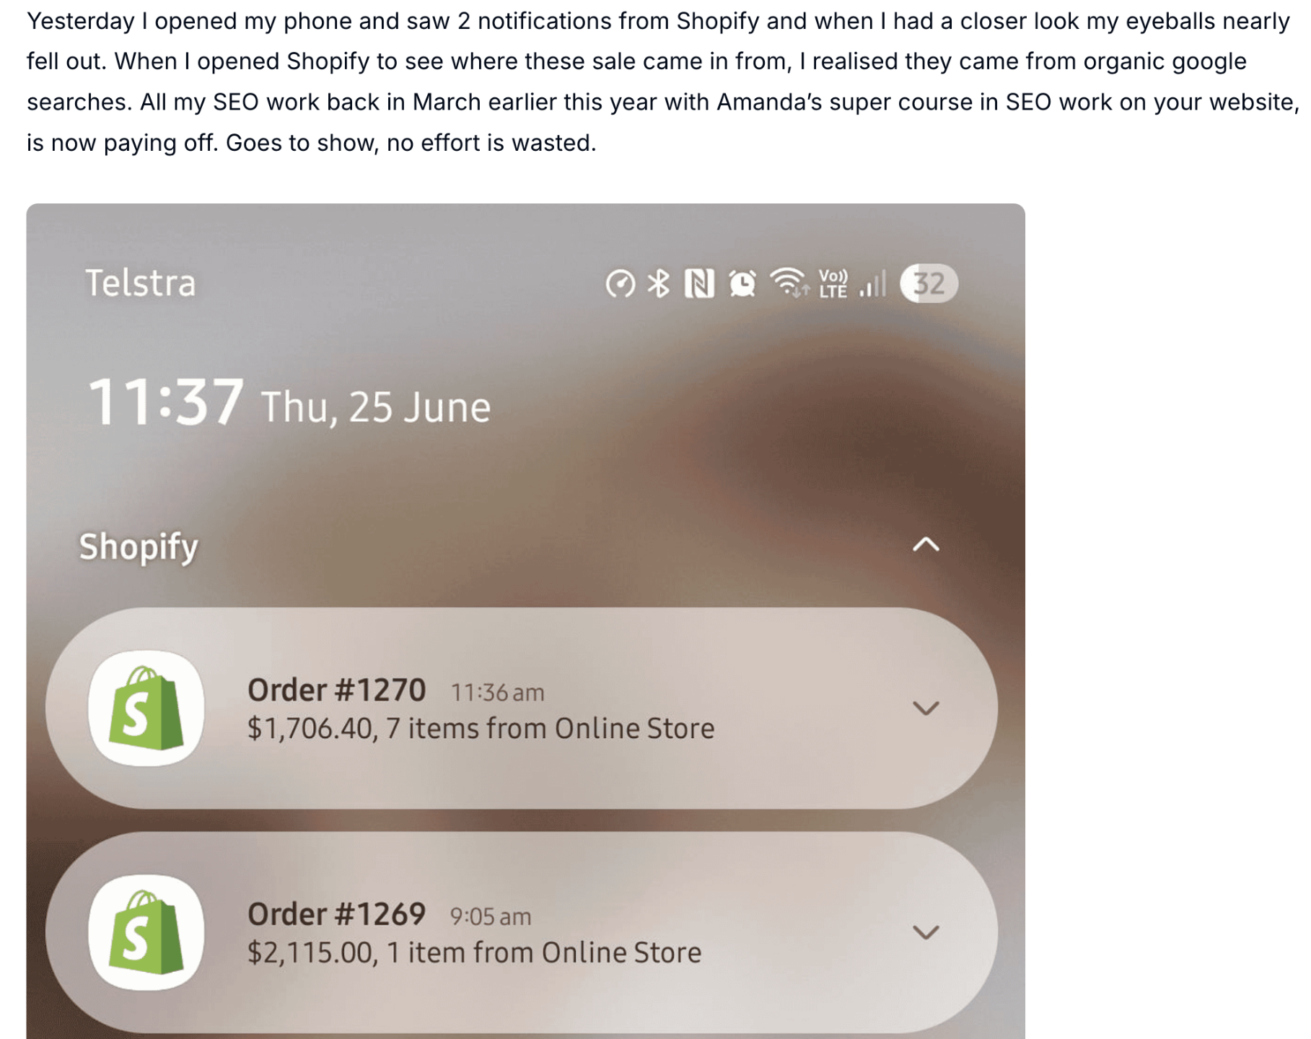Click the Shopify bag icon on Order #1270

coord(146,708)
